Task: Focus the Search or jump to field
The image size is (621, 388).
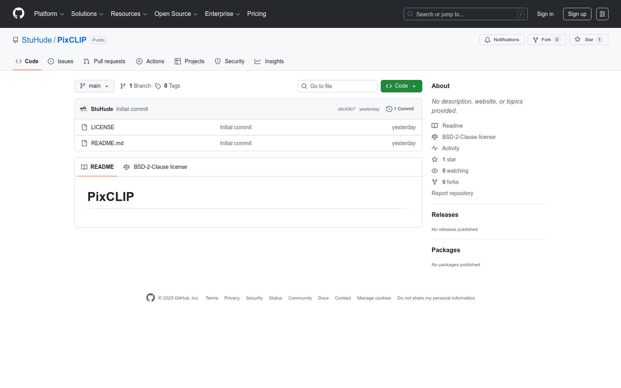Action: click(466, 14)
